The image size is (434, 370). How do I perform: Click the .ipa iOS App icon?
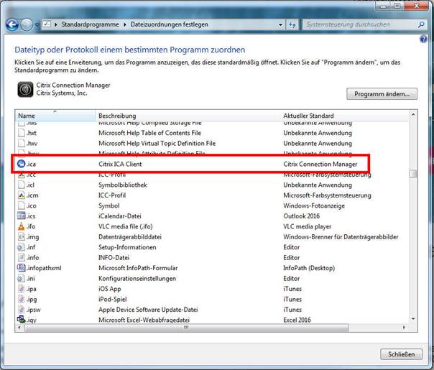coord(21,288)
